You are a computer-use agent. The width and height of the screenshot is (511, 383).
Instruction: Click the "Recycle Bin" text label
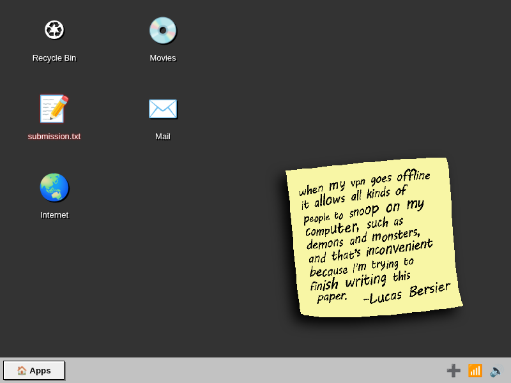(54, 58)
